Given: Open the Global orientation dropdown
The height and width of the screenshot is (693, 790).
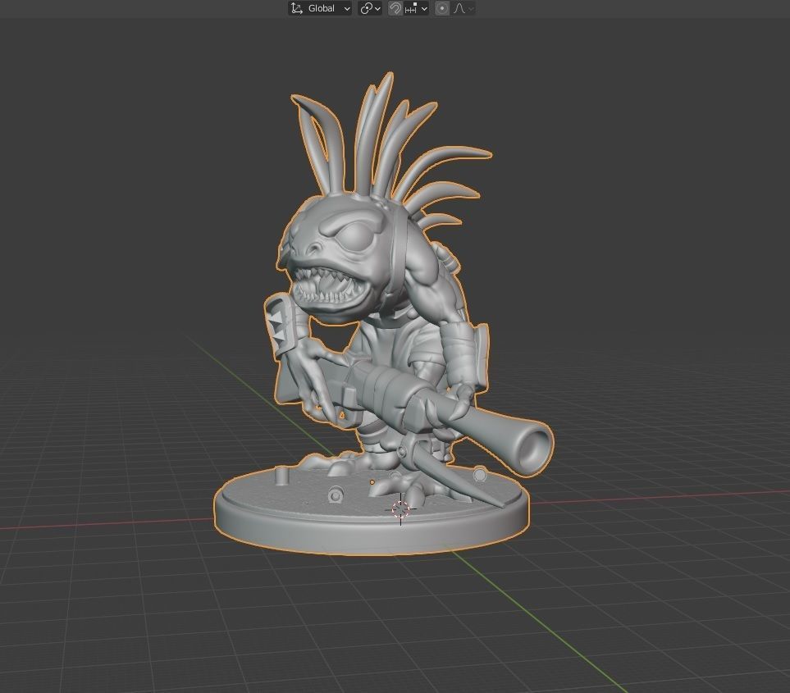Looking at the screenshot, I should tap(328, 8).
